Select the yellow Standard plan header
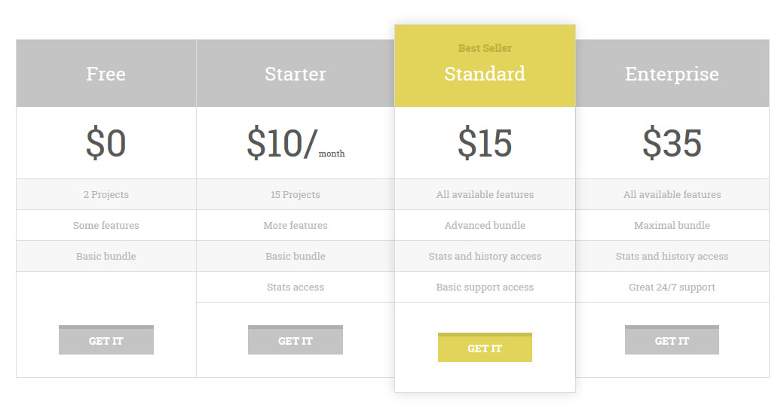 [485, 66]
